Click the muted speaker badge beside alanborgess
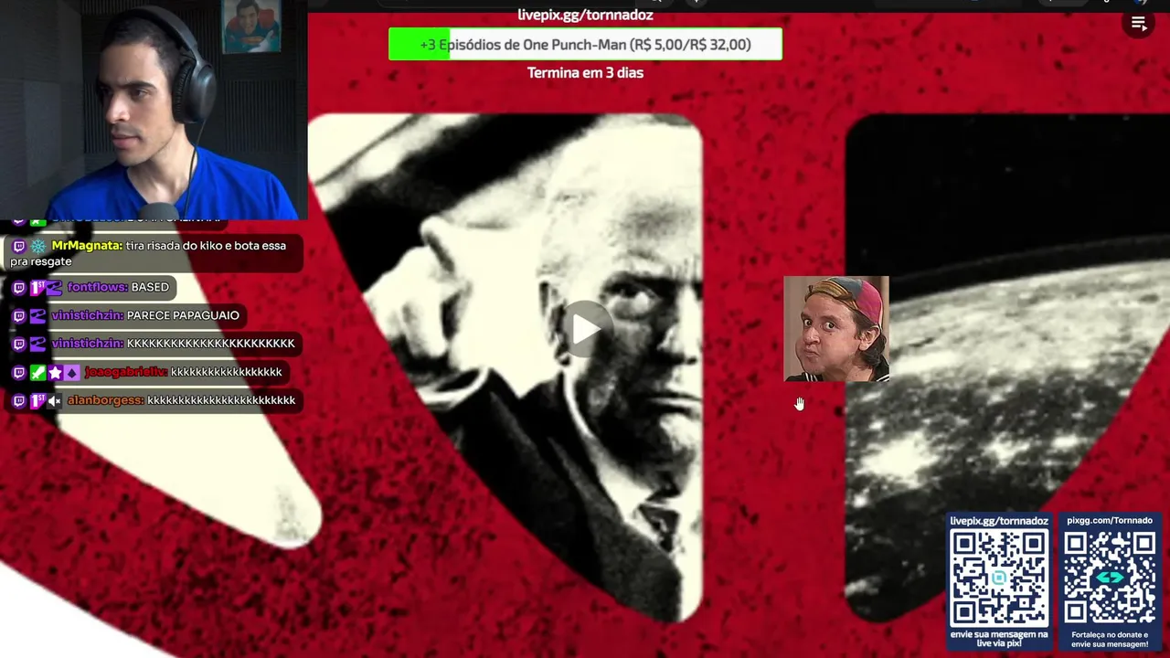The height and width of the screenshot is (658, 1170). point(55,401)
